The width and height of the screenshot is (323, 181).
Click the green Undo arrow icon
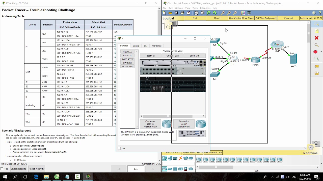coord(209,13)
